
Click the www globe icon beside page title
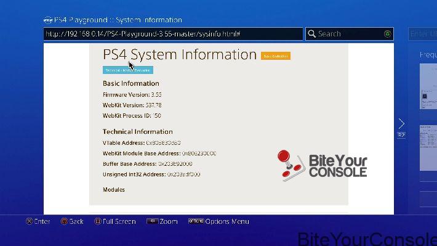(x=48, y=20)
